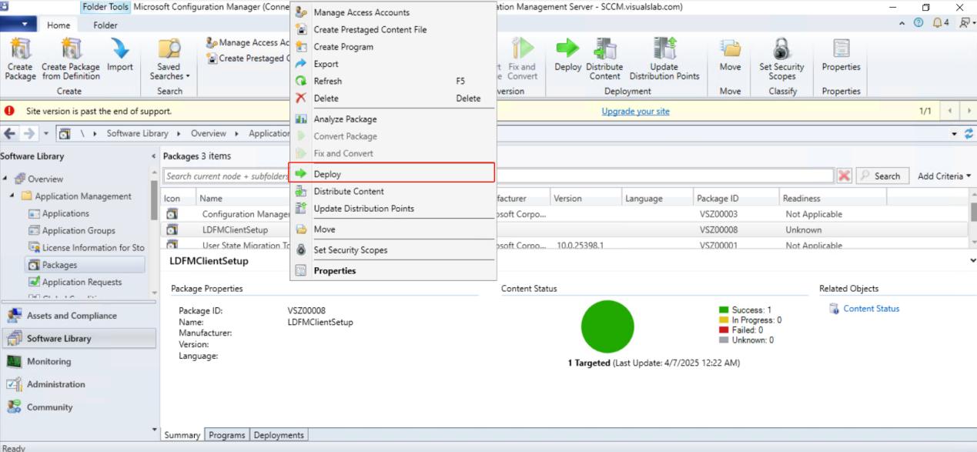Click Set Security Scopes ribbon icon

point(781,50)
